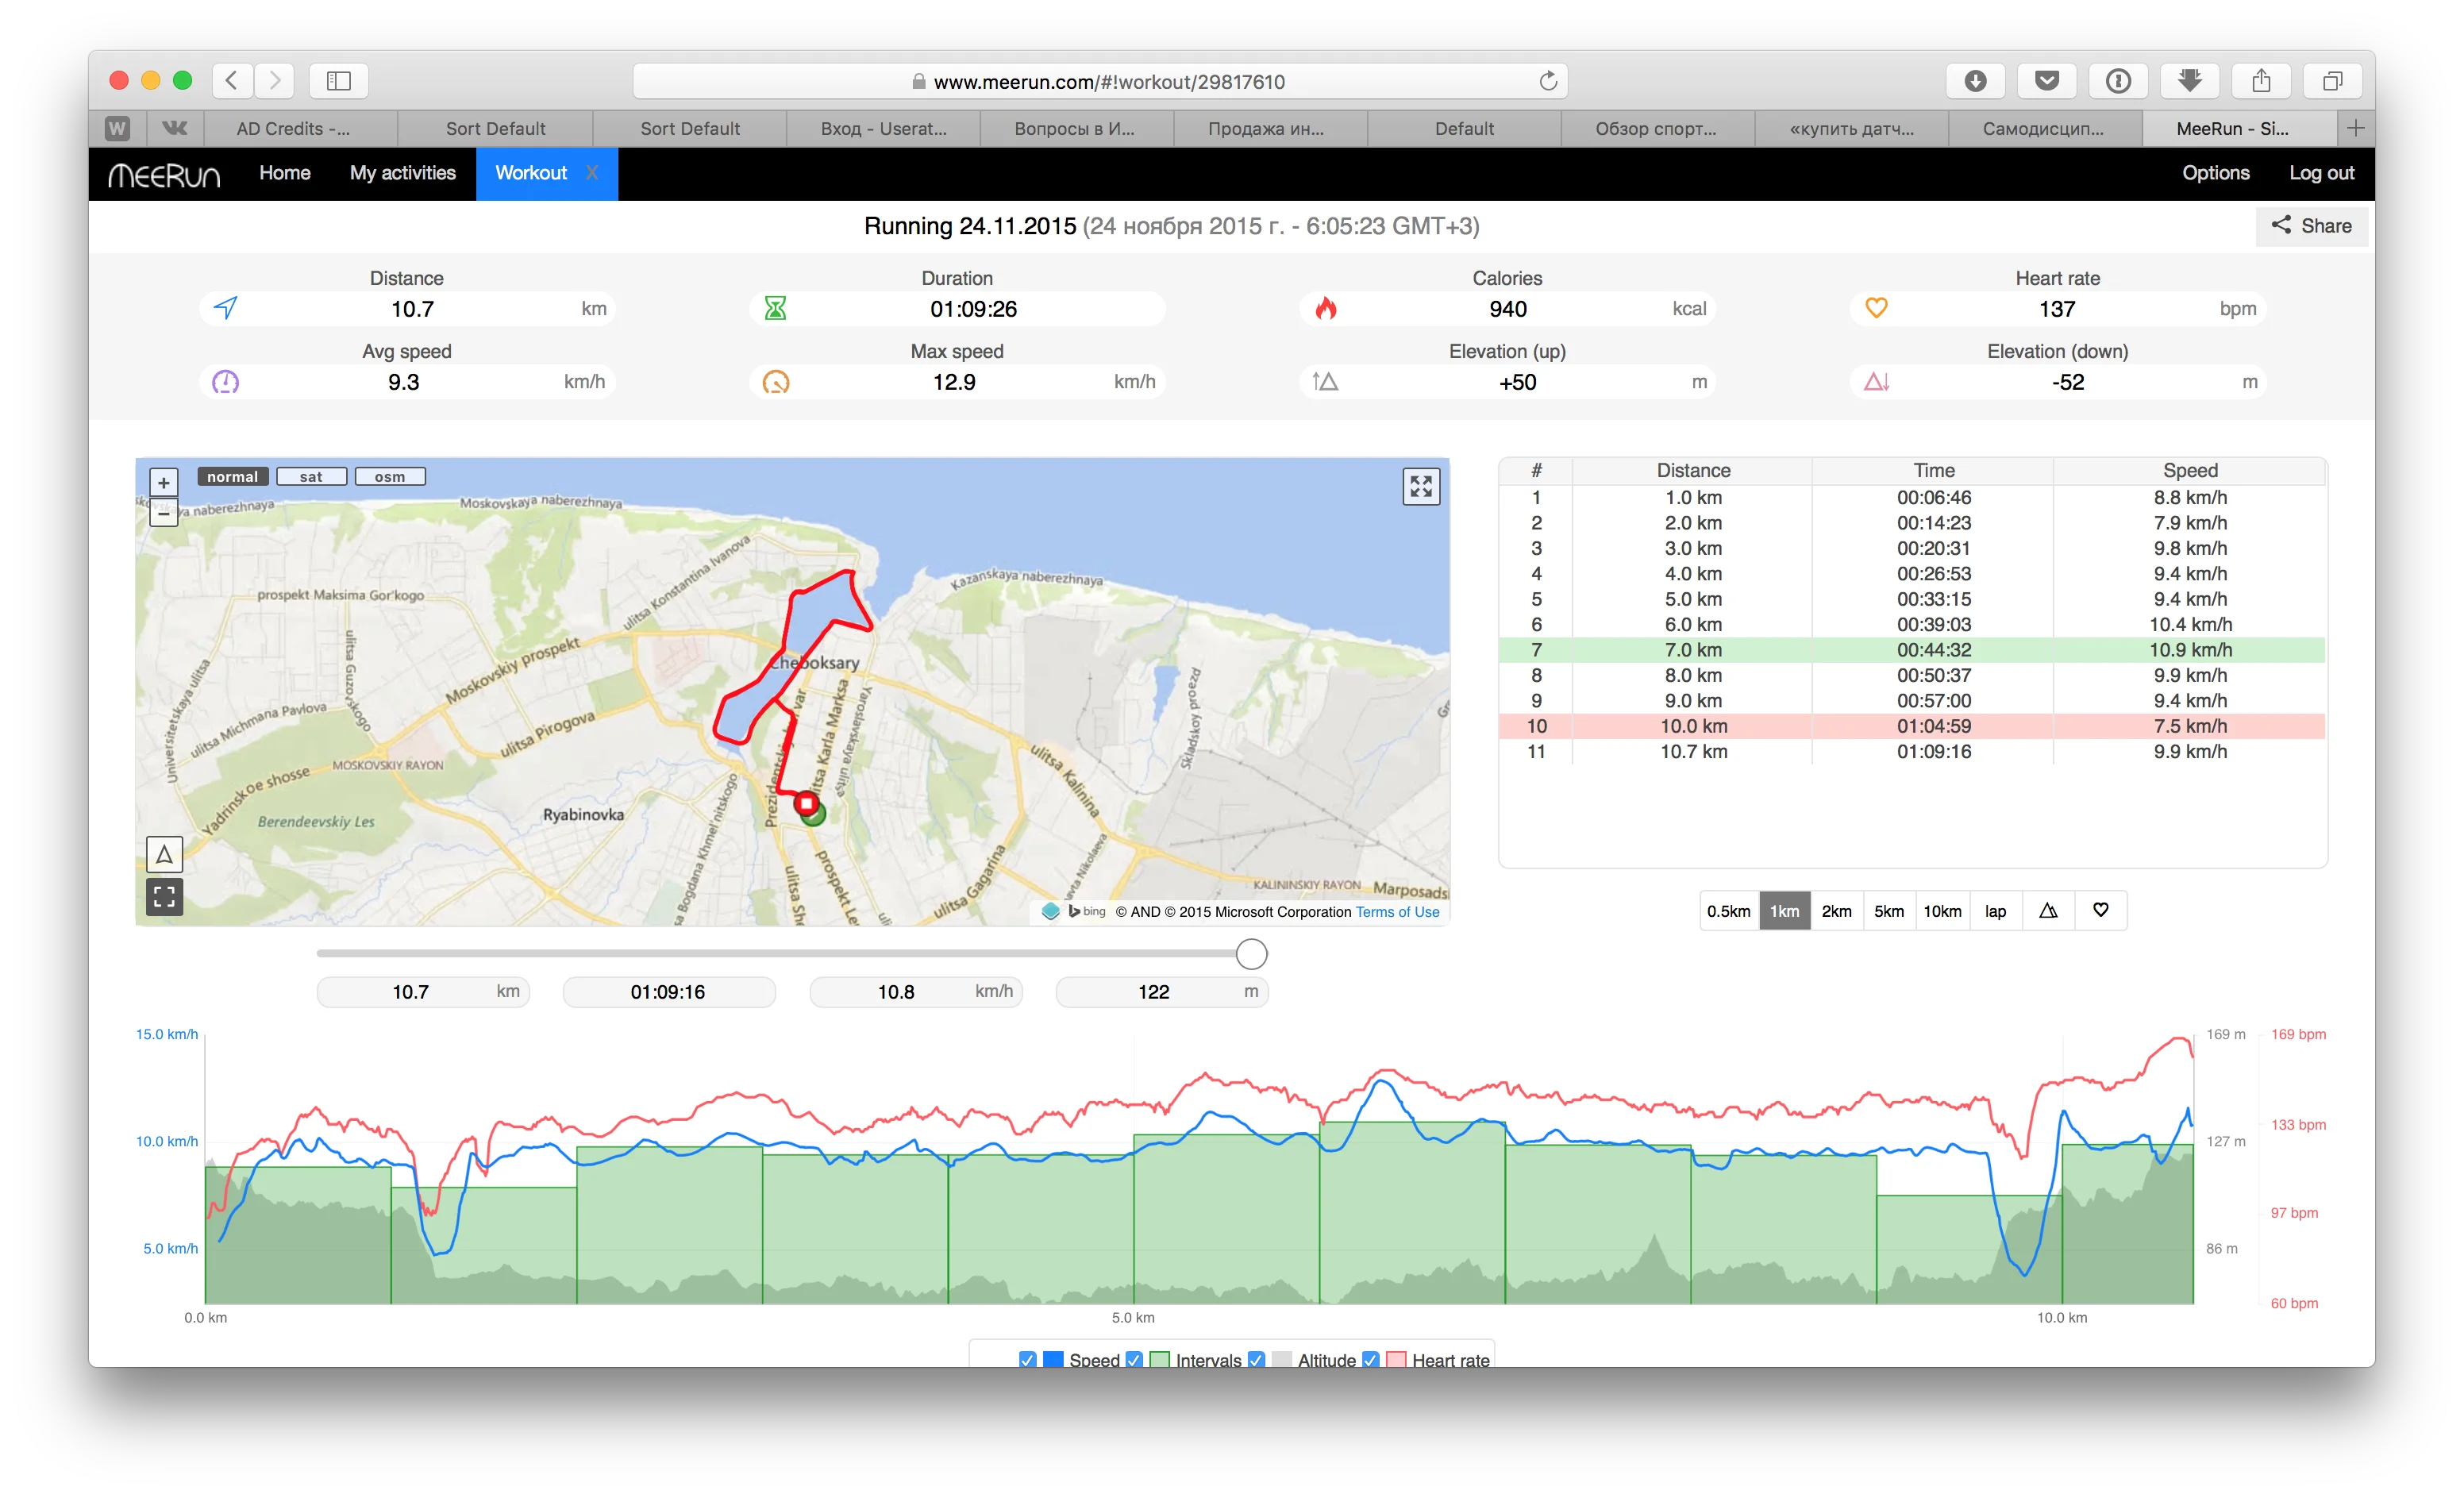Click the map north arrow locate icon

pos(164,854)
